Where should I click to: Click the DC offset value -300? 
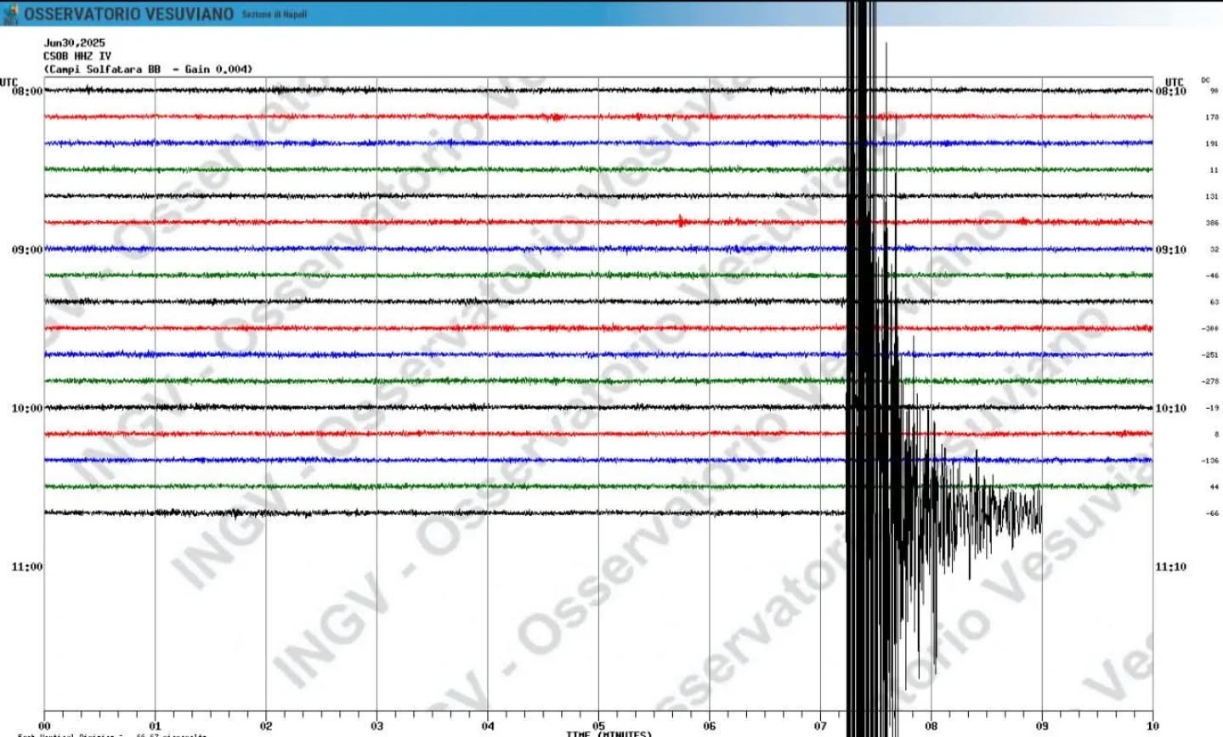click(1210, 328)
